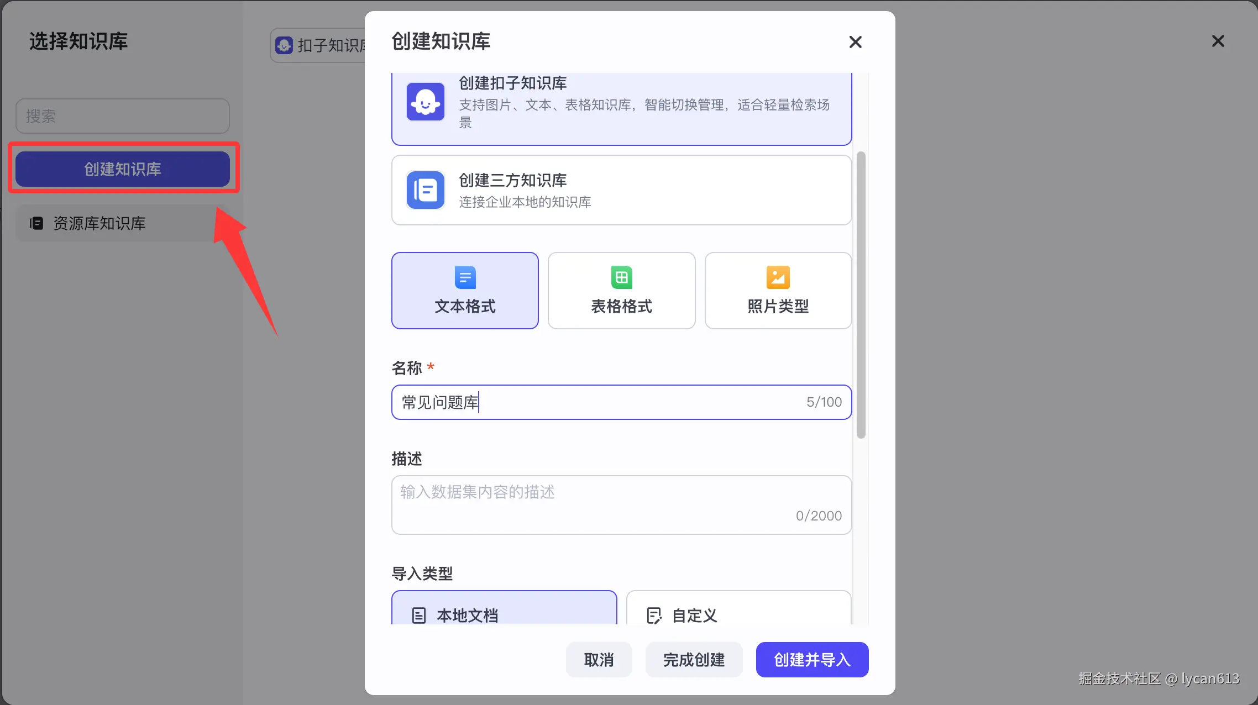Screen dimensions: 1258x705
Task: Click the third-party knowledge base document icon
Action: pos(425,190)
